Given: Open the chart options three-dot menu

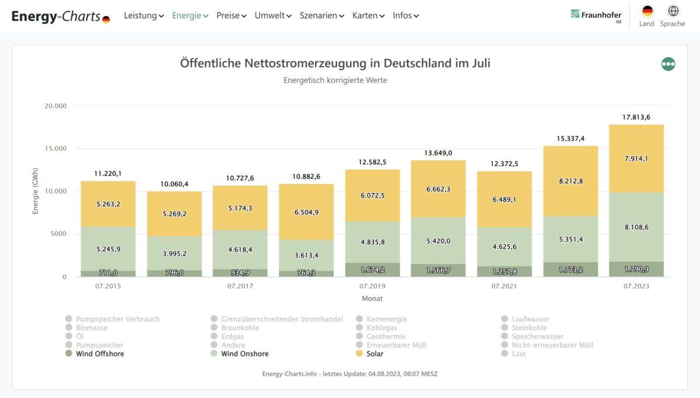Looking at the screenshot, I should [x=668, y=64].
